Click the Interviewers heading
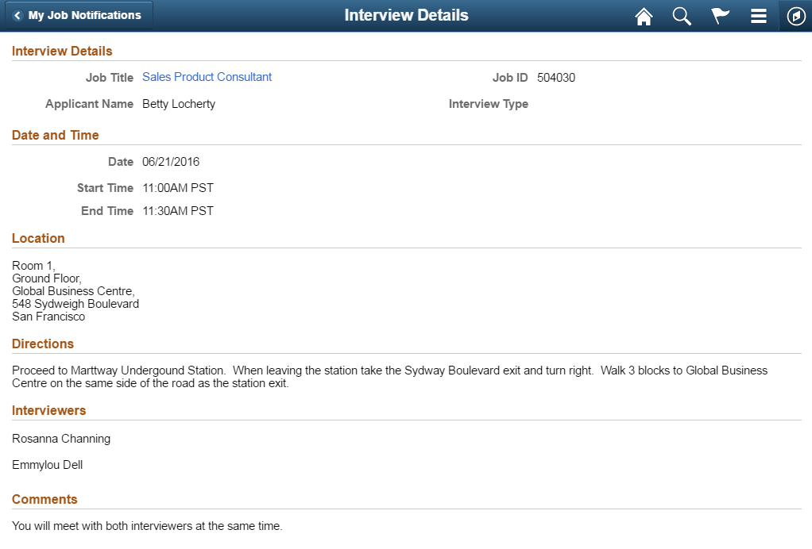The height and width of the screenshot is (549, 812). pos(48,410)
